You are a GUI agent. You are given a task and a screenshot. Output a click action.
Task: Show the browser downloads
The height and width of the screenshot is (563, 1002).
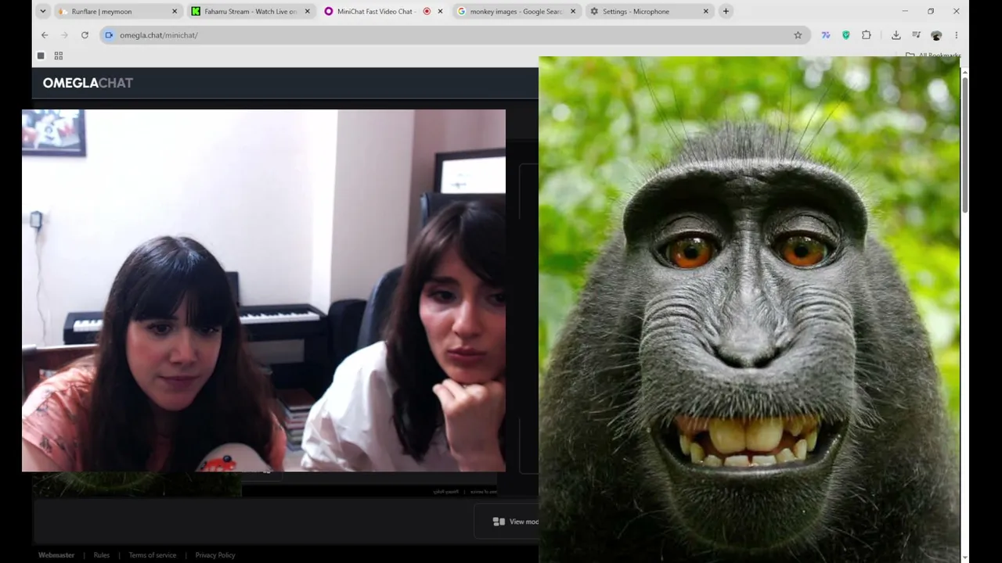pyautogui.click(x=896, y=35)
